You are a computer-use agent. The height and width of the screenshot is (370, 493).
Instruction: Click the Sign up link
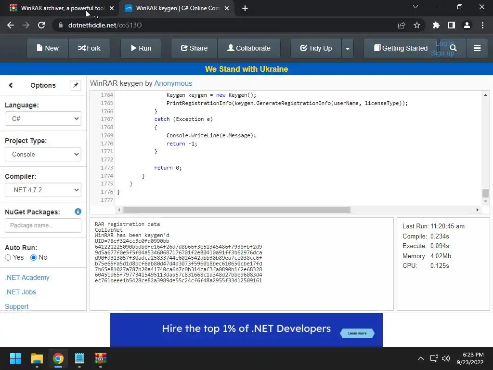[x=443, y=53]
